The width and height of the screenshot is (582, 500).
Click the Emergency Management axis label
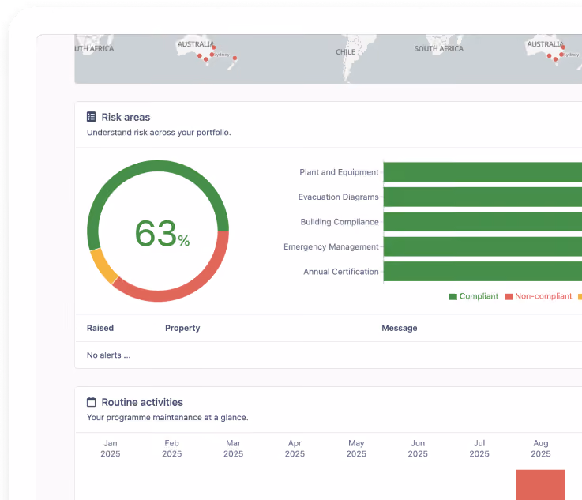click(331, 247)
